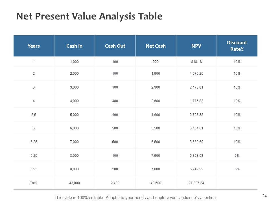Image resolution: width=271 pixels, height=203 pixels.
Task: Select the Net Cash cell 2,900
Action: [156, 87]
